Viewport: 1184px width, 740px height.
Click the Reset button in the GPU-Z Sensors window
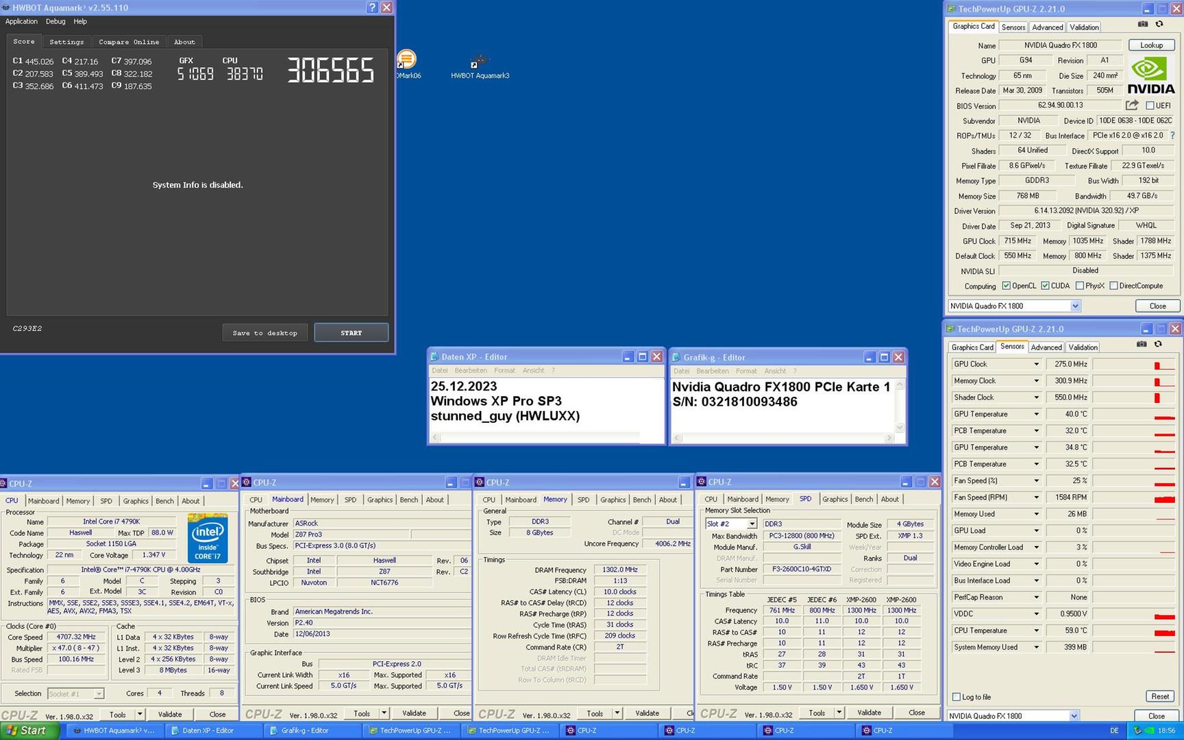tap(1160, 697)
